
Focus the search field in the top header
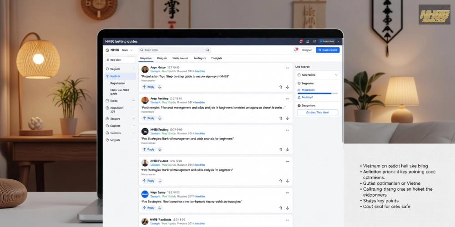174,50
